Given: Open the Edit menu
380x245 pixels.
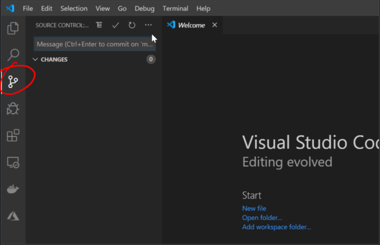Looking at the screenshot, I should 46,9.
